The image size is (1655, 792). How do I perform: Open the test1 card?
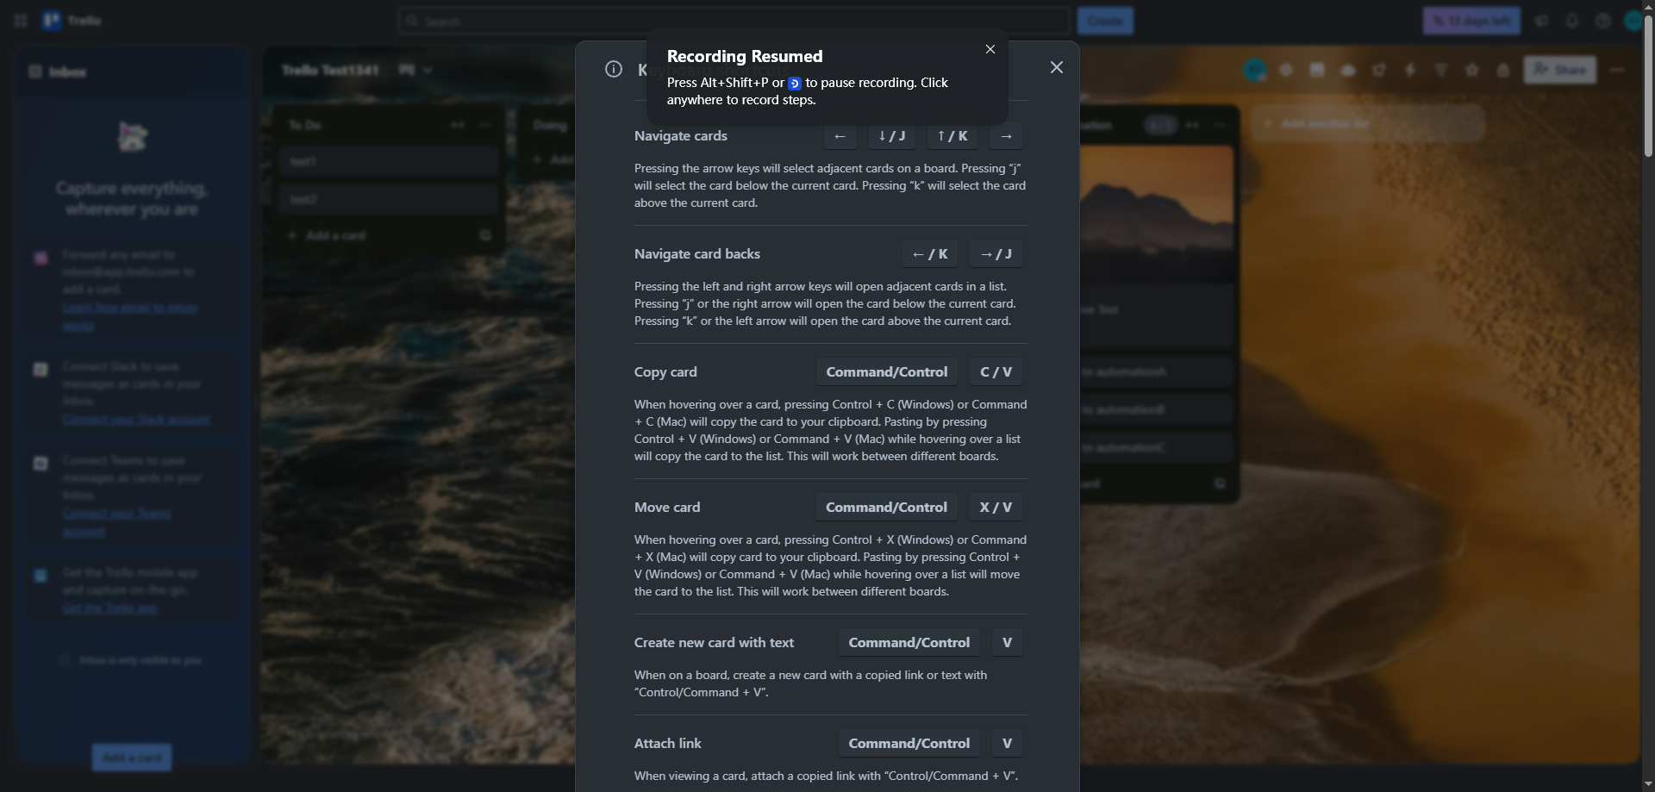click(389, 161)
